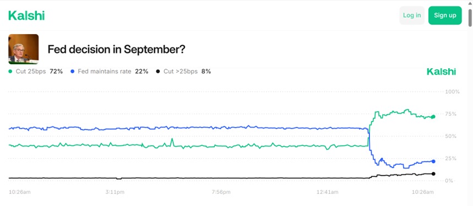Select the blue Fed maintains rate dot

coord(72,71)
